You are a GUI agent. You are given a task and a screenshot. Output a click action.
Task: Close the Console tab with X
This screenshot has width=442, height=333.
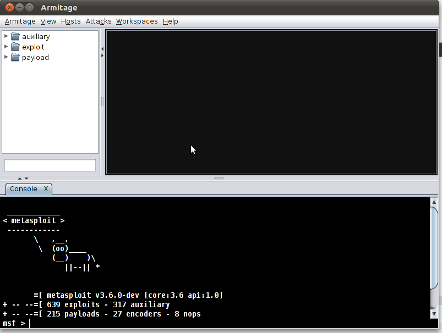(46, 189)
